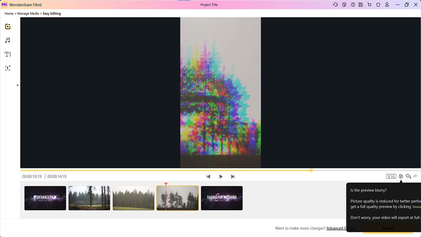Click the Advanced Editing link
This screenshot has height=237, width=421.
point(341,228)
